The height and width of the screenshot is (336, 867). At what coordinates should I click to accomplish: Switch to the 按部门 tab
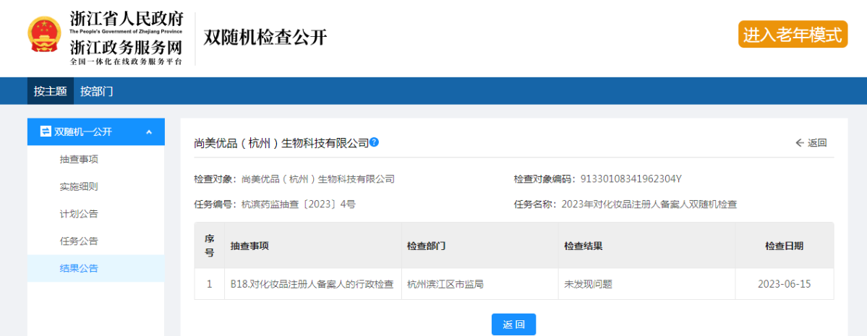tap(96, 91)
